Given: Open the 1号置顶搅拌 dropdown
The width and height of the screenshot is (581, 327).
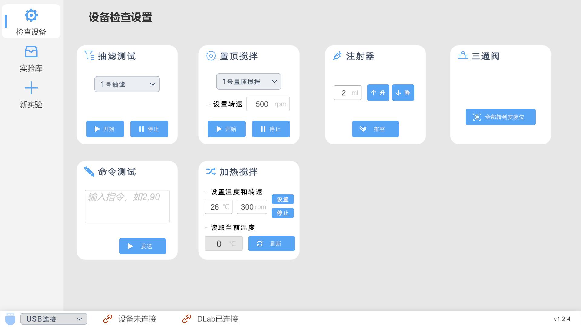Looking at the screenshot, I should click(248, 81).
